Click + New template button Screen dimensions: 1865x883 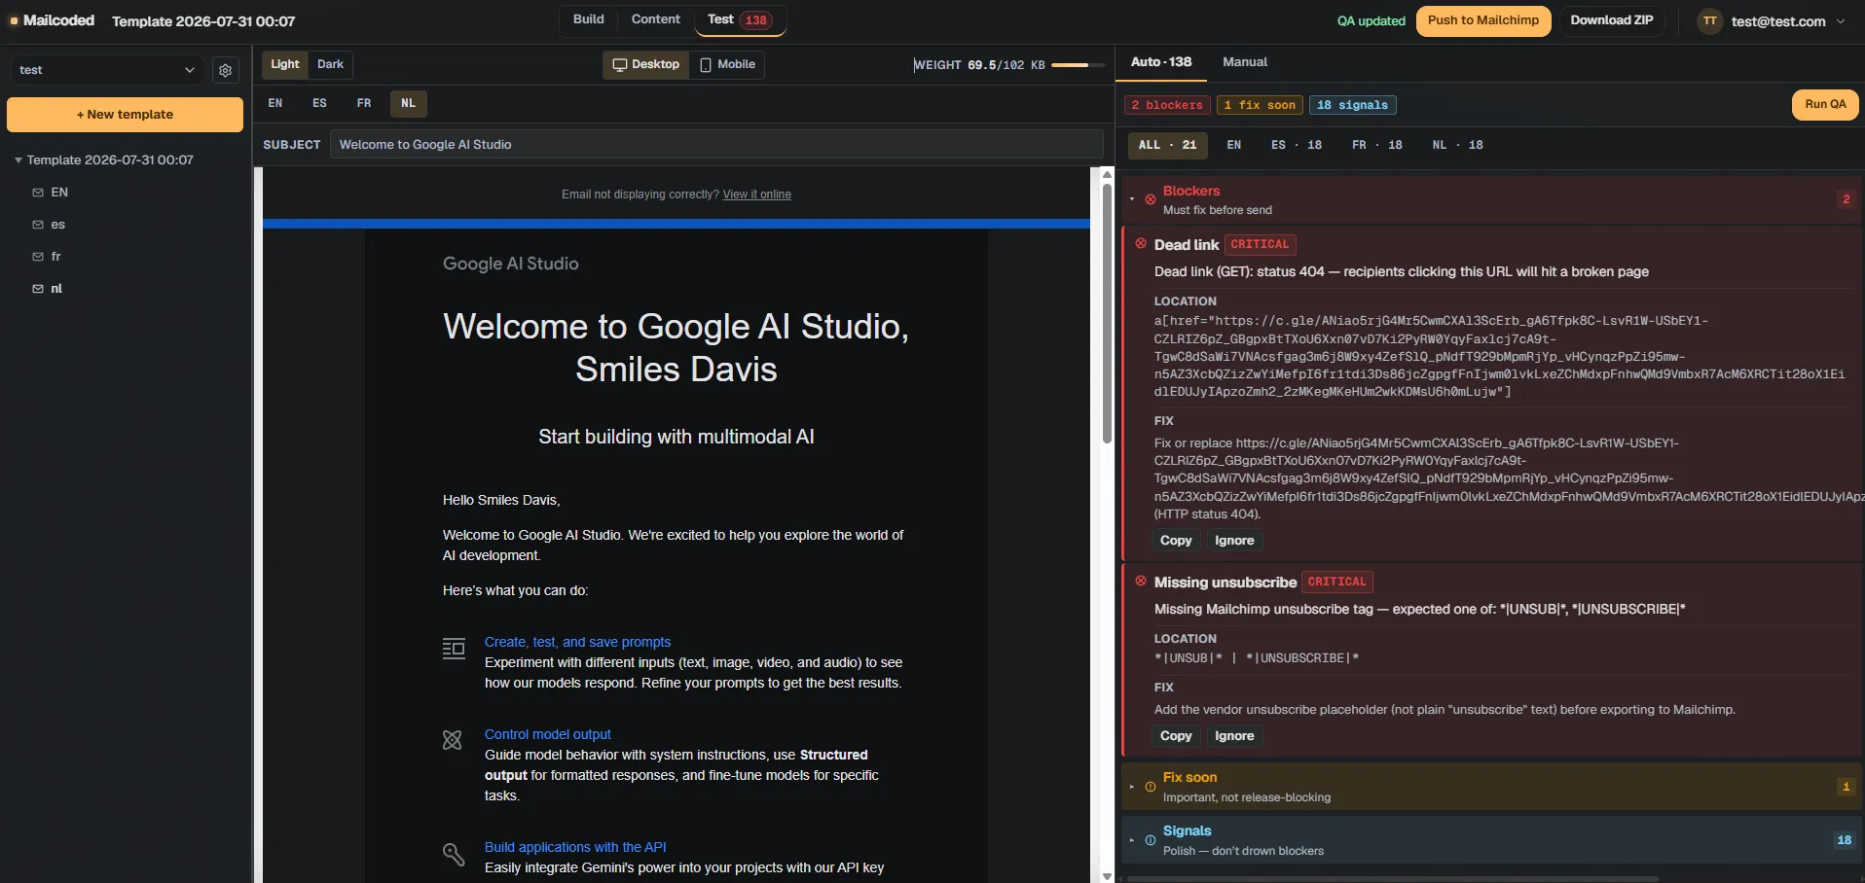125,115
